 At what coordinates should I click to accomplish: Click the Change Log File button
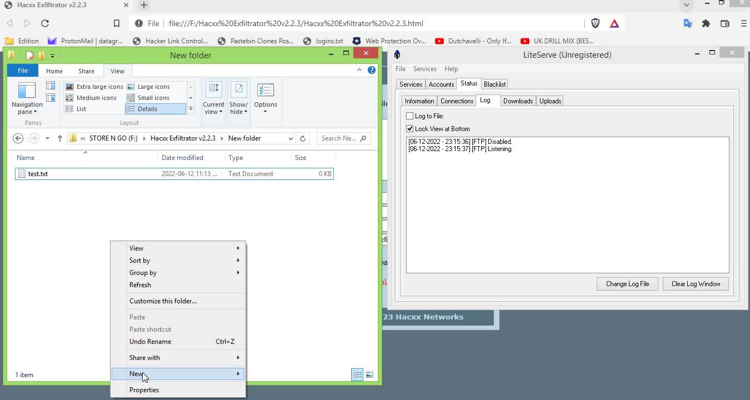tap(628, 284)
